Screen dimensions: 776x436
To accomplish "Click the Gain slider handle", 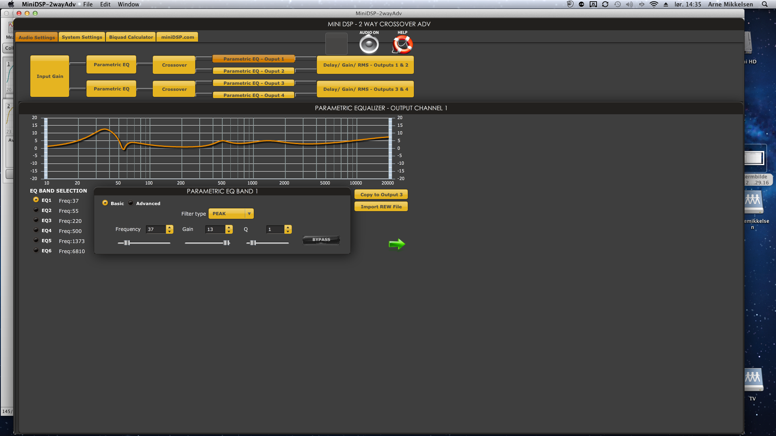I will (x=226, y=243).
